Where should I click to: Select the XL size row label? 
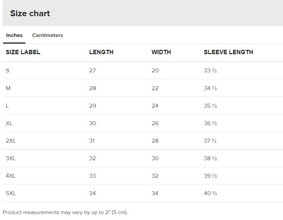click(x=9, y=123)
